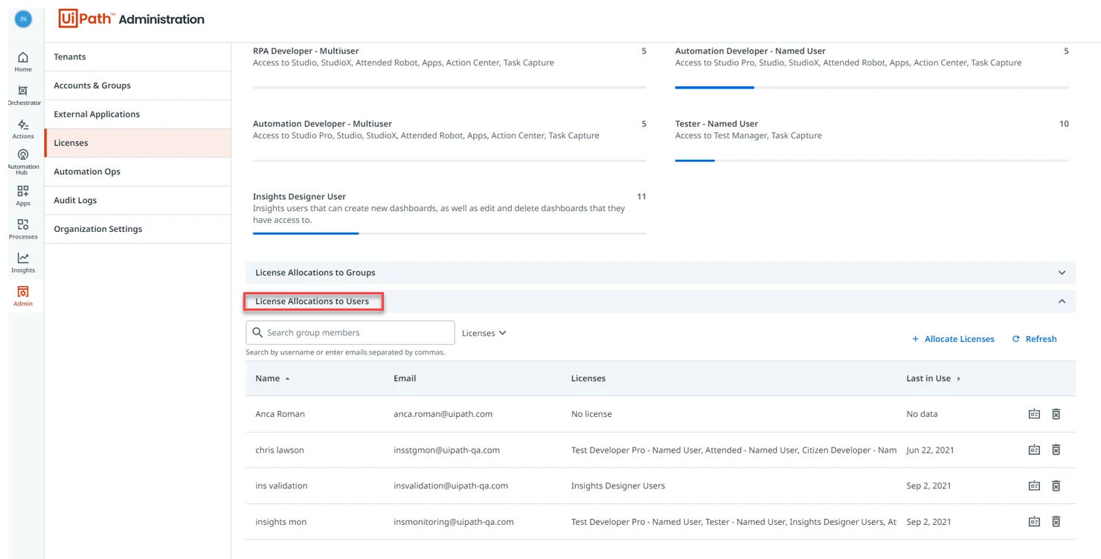Open the Tenants menu item
This screenshot has width=1101, height=559.
(138, 56)
